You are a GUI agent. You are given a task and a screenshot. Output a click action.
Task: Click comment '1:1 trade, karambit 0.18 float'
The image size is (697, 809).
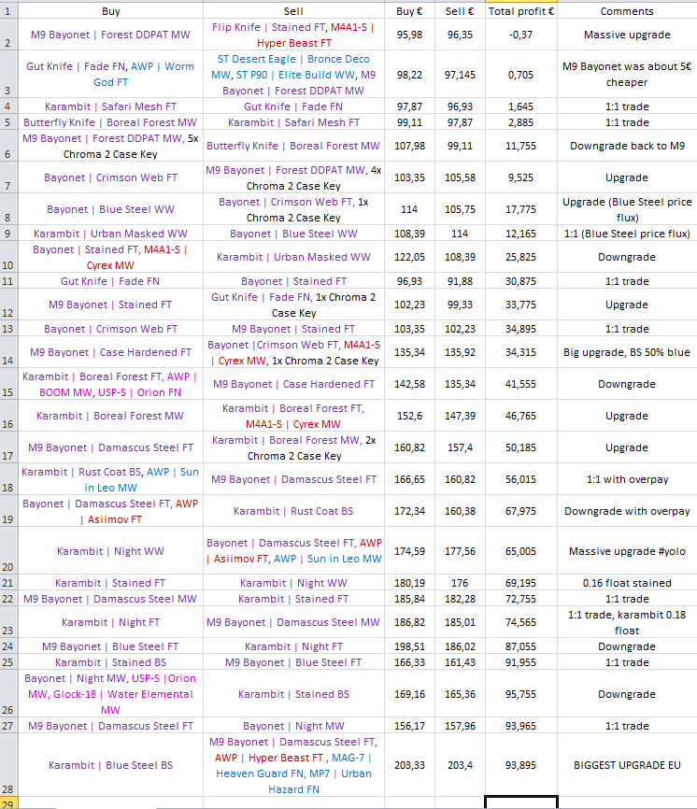pyautogui.click(x=627, y=623)
